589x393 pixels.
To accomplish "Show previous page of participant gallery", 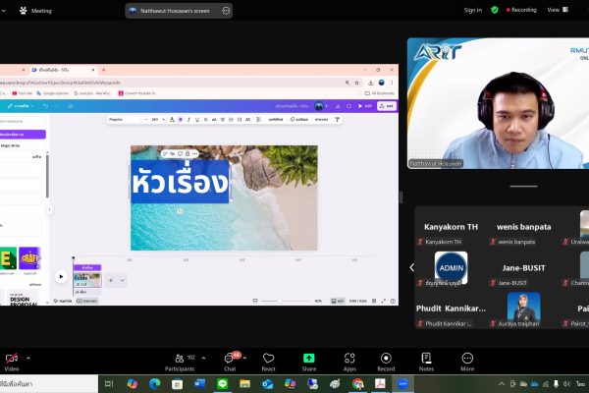I will (x=411, y=267).
